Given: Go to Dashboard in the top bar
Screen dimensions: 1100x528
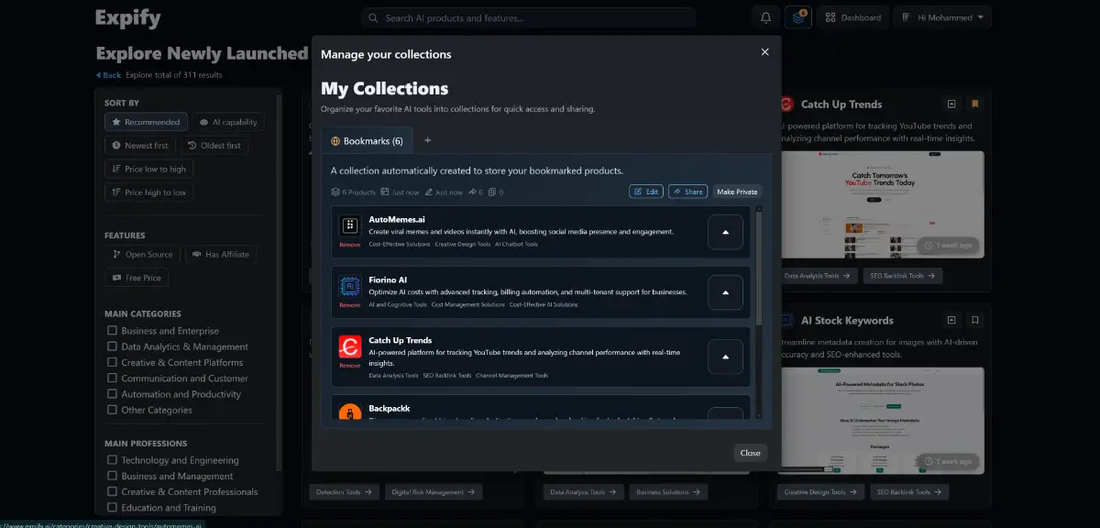Looking at the screenshot, I should [852, 17].
